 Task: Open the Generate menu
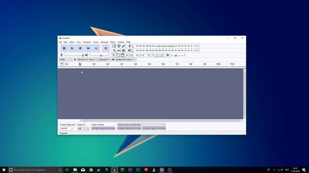[104, 42]
